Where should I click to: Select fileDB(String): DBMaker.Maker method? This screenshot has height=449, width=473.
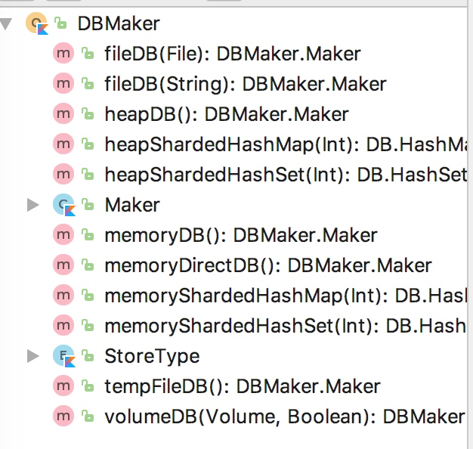(x=246, y=84)
